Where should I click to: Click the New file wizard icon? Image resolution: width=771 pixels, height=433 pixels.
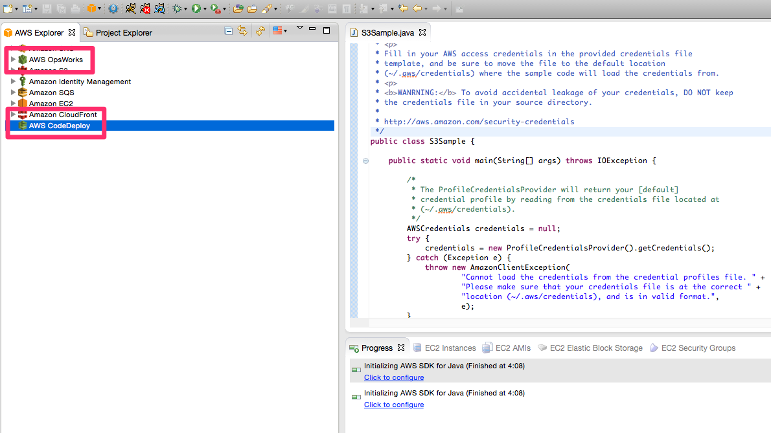coord(7,8)
